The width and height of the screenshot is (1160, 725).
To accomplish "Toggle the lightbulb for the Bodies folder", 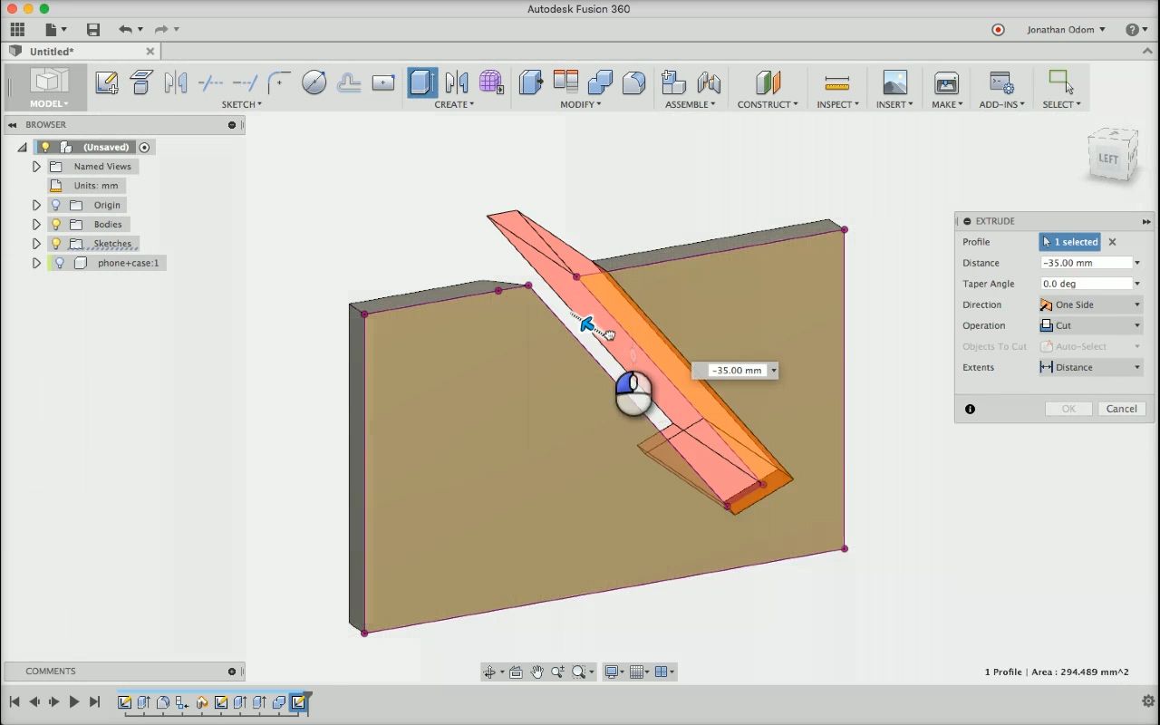I will coord(56,224).
